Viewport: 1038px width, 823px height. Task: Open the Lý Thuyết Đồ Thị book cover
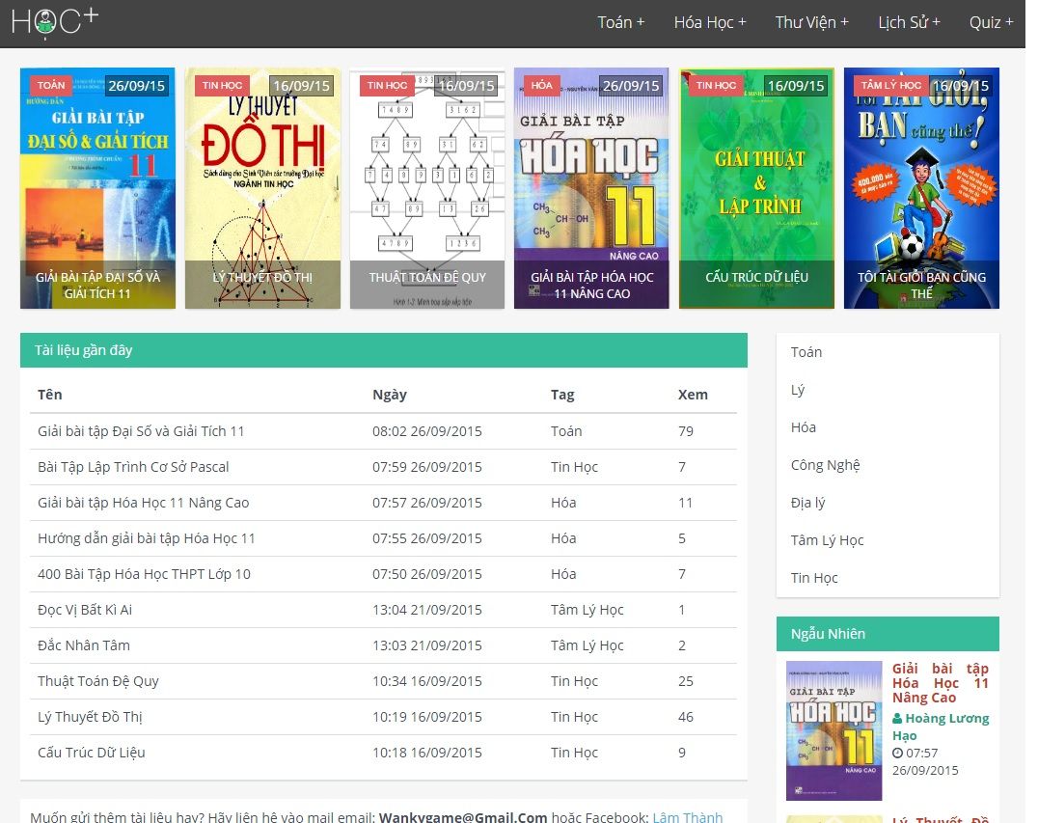coord(262,188)
